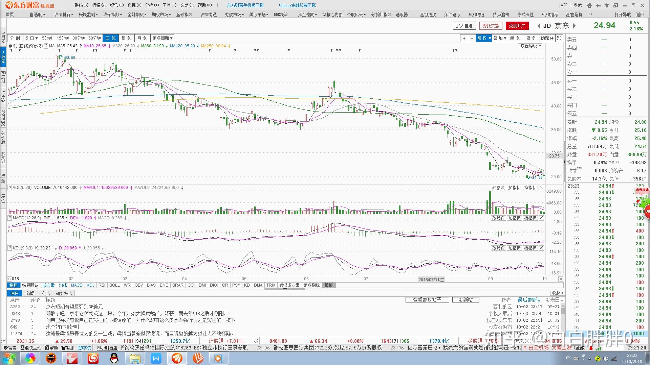Zoom in the chart with plus button
Viewport: 650px width, 365px height.
[464, 38]
